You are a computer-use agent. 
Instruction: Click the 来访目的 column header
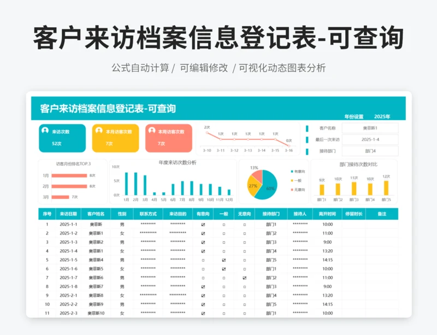[x=178, y=214]
